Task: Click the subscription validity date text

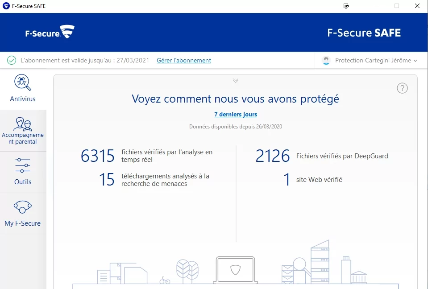Action: [x=85, y=60]
